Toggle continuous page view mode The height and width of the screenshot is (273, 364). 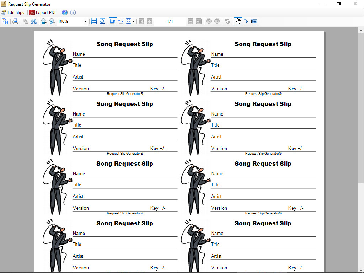tap(120, 21)
